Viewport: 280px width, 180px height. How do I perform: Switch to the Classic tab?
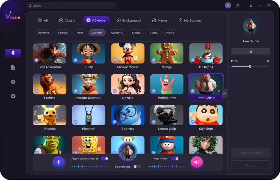[x=67, y=21]
